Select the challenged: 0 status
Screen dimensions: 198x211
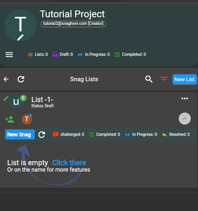click(68, 134)
